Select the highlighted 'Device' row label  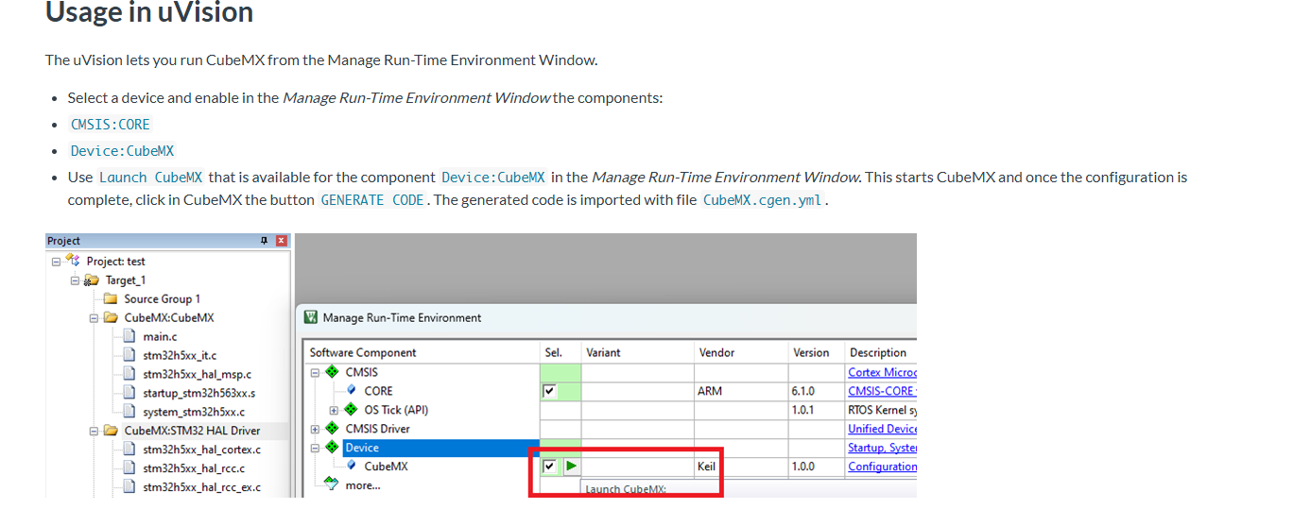pos(362,448)
